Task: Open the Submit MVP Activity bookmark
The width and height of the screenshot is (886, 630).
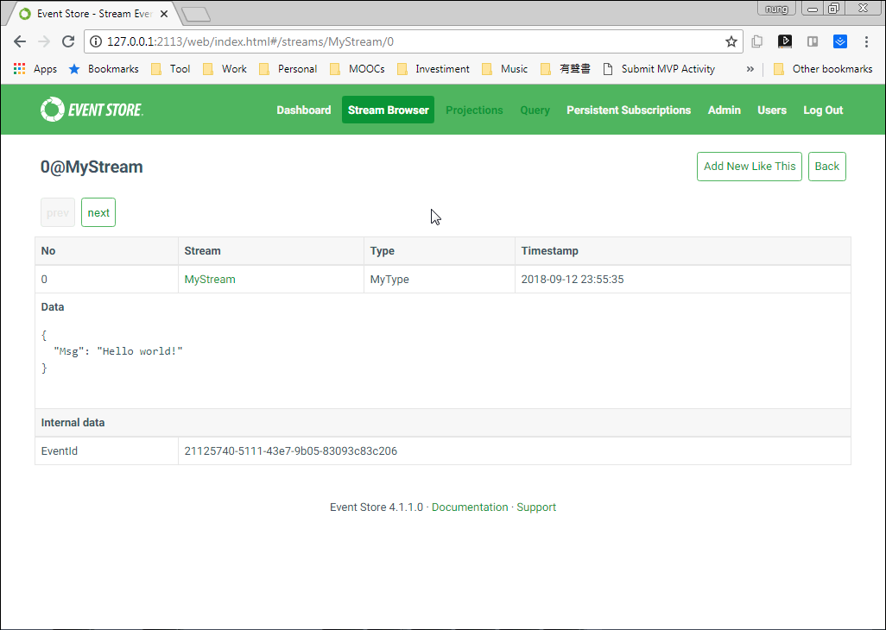Action: point(659,69)
